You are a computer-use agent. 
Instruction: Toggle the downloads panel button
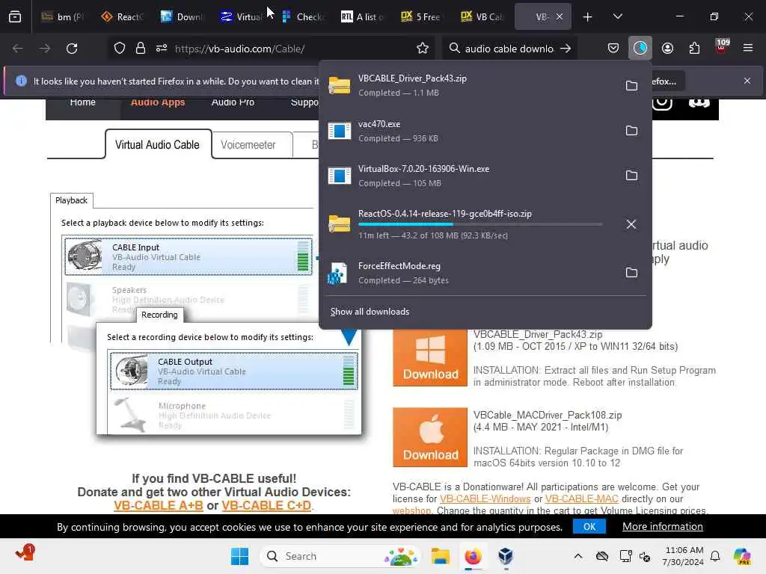[x=640, y=49]
